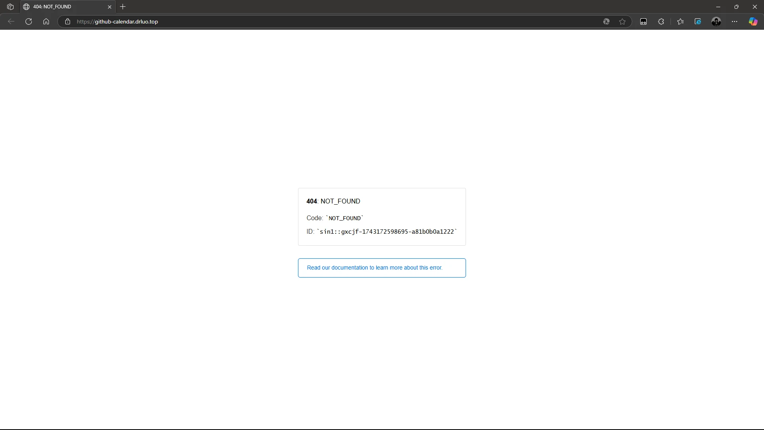
Task: Open the Tampermonkey extension icon
Action: 643,21
